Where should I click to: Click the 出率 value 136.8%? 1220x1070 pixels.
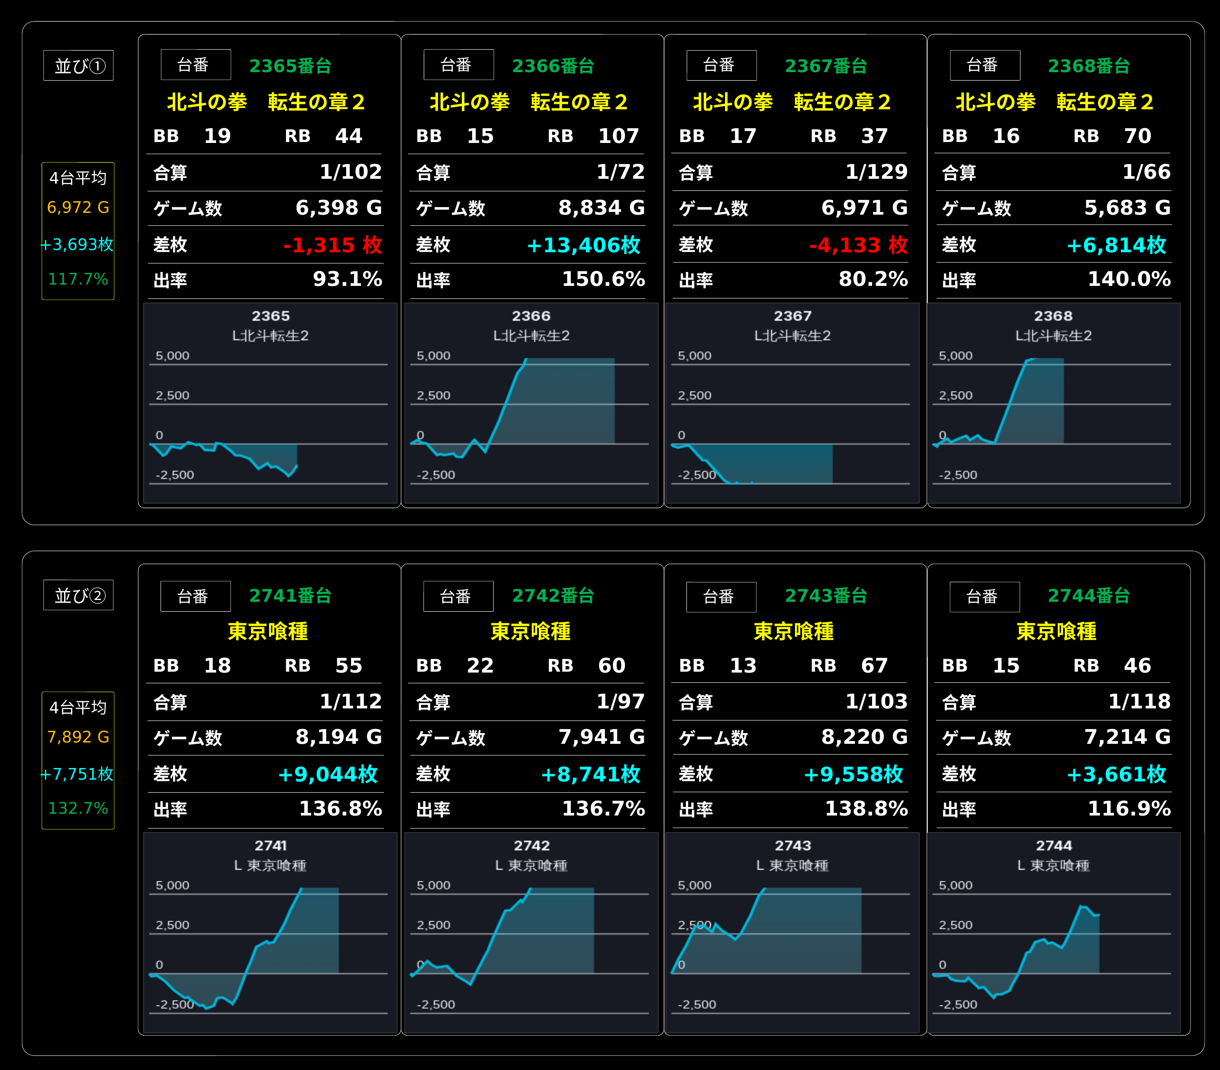pos(341,809)
